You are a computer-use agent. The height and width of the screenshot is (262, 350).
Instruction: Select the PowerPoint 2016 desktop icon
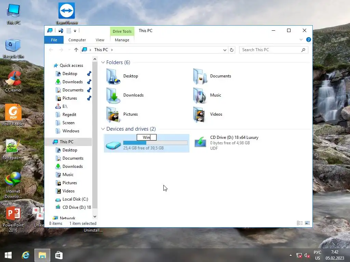[x=13, y=219]
